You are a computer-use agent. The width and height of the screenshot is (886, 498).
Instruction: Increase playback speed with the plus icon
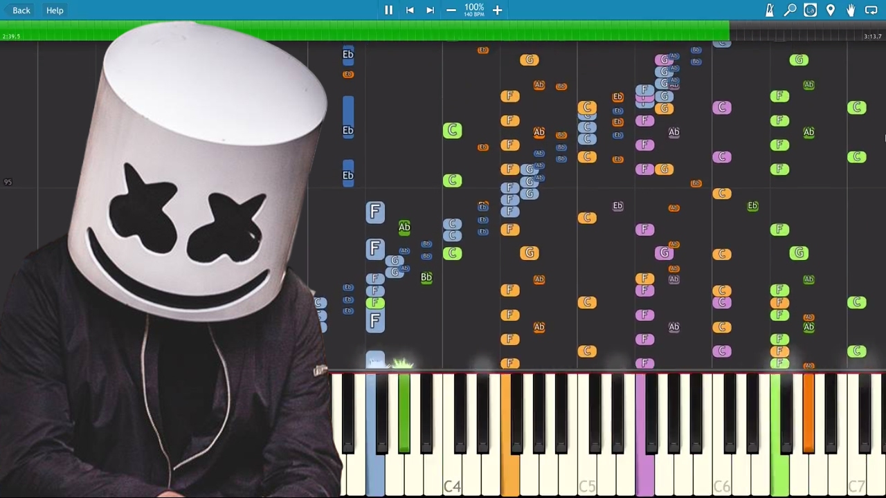point(497,10)
